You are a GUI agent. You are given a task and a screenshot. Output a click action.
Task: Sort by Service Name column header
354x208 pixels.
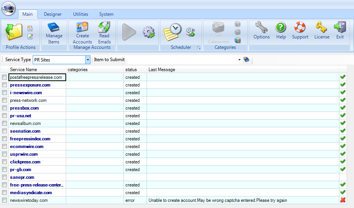tap(37, 70)
